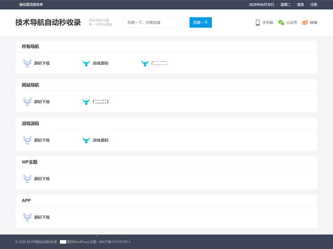The height and width of the screenshot is (249, 333).
Task: Click the bull icon for 源码下载 under 网站导航
Action: 27,102
